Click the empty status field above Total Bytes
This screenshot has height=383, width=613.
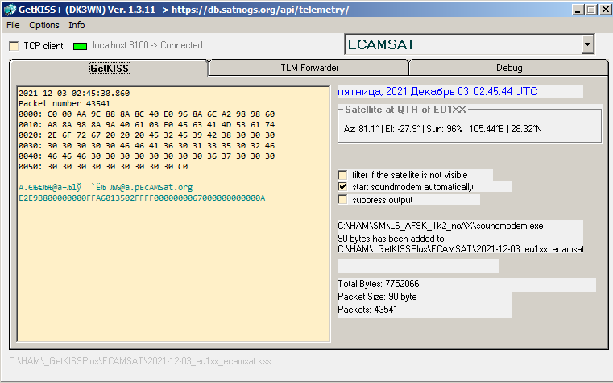tap(418, 265)
